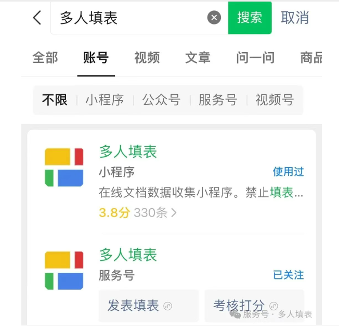Open the 问一问 tab

click(255, 58)
